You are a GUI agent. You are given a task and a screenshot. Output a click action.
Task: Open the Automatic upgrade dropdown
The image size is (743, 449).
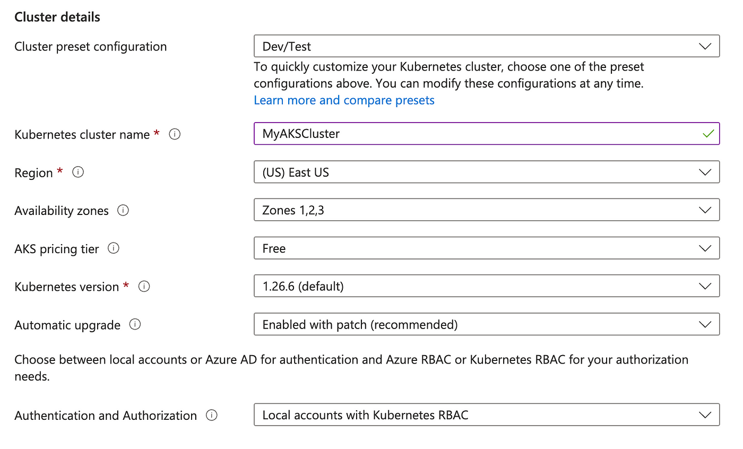(x=487, y=324)
